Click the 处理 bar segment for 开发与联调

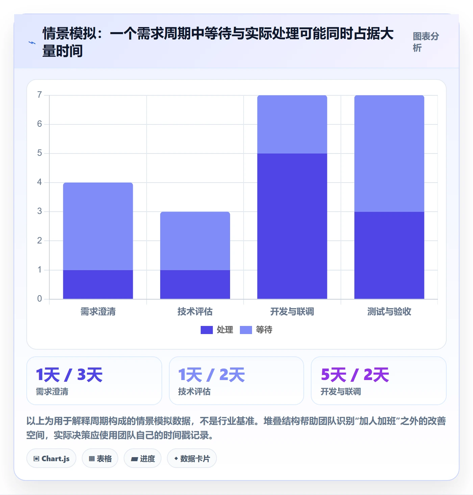(x=292, y=226)
